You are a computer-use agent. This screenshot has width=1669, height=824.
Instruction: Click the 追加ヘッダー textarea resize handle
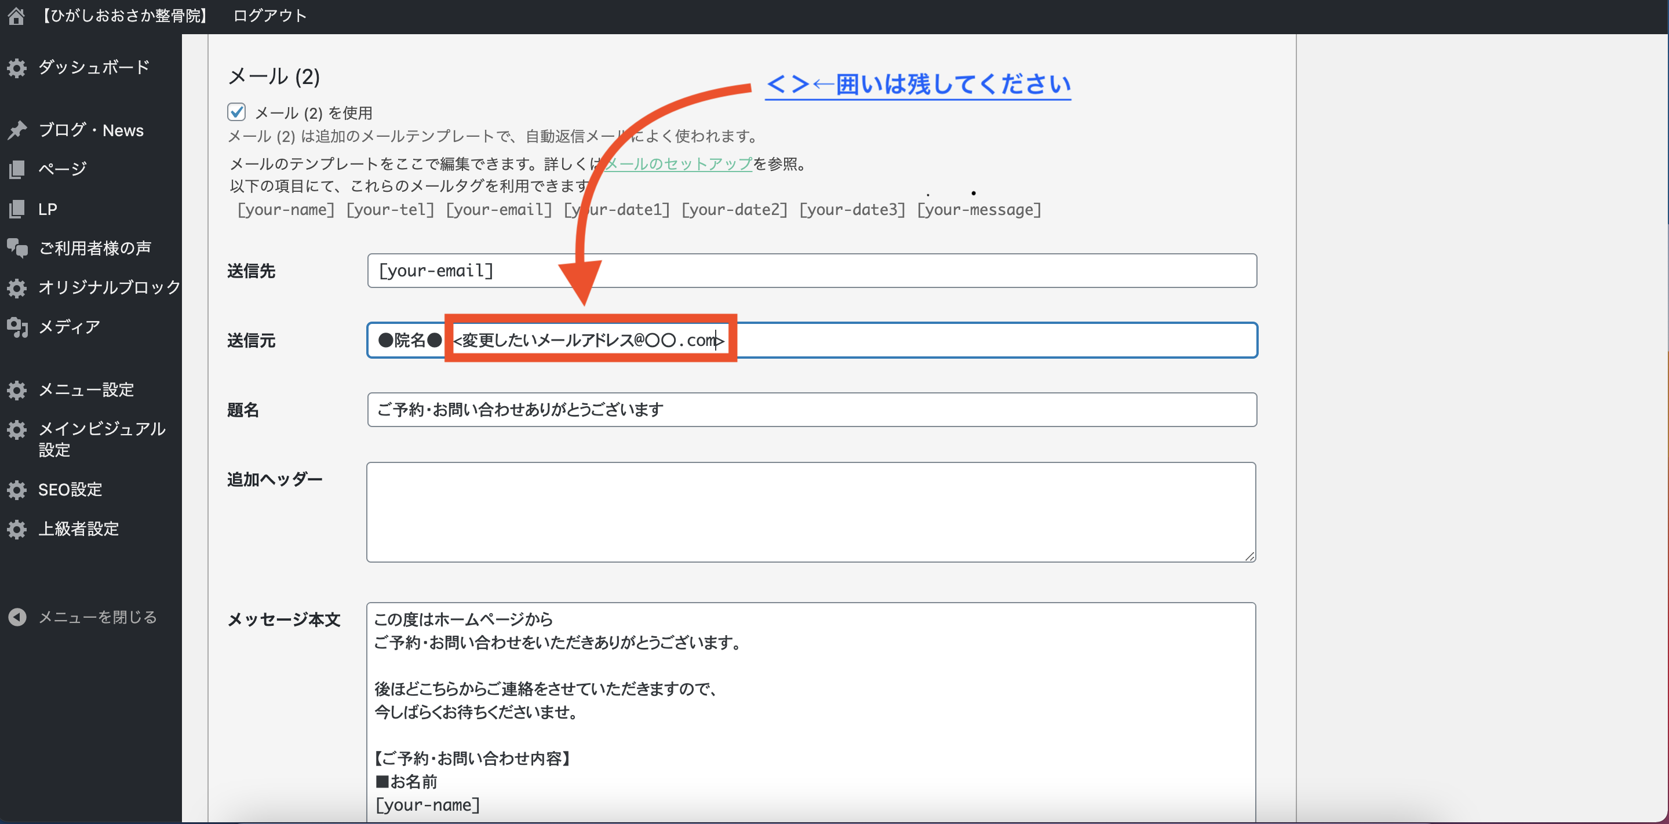1250,556
